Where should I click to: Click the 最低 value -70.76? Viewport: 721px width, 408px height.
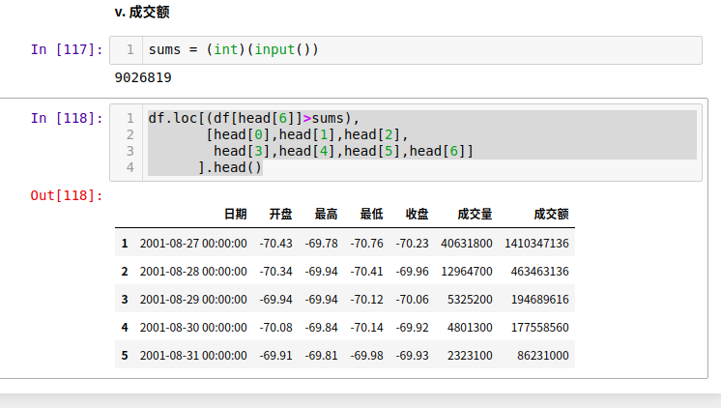[x=367, y=244]
